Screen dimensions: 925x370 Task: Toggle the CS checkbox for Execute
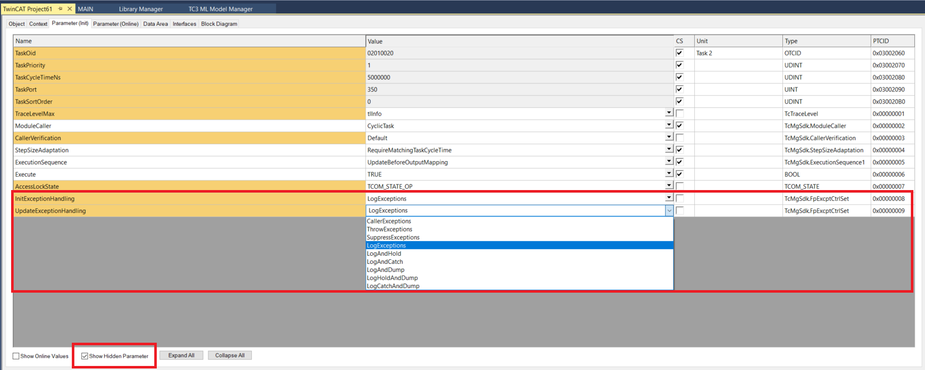(679, 174)
